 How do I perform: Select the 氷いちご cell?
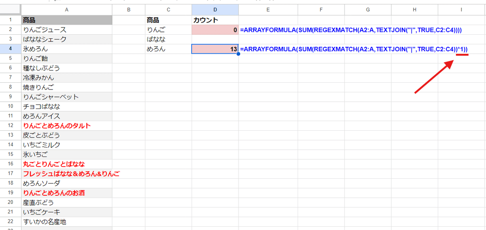(67, 155)
